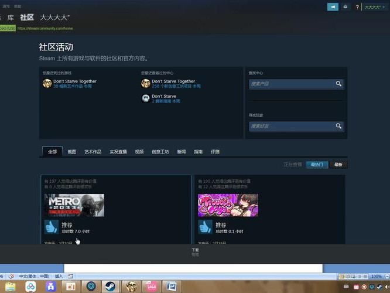The height and width of the screenshot is (293, 390).
Task: Open the 大大大大 profile menu
Action: coord(54,18)
